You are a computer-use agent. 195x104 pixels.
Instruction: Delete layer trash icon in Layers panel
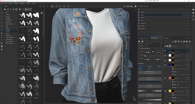190,41
